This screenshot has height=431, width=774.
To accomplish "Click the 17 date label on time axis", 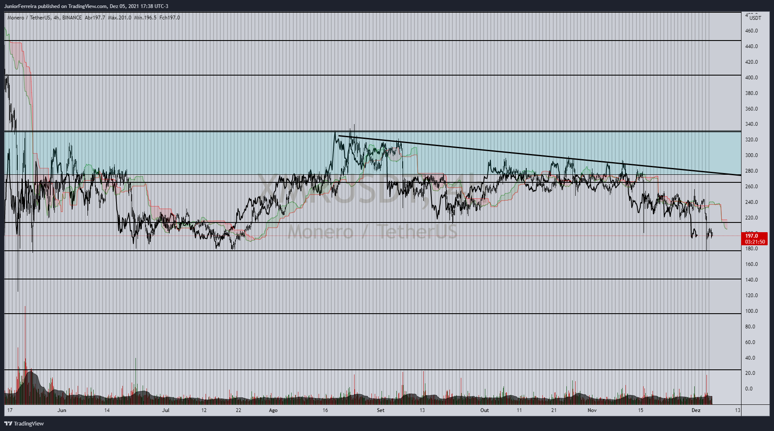I will pos(10,410).
